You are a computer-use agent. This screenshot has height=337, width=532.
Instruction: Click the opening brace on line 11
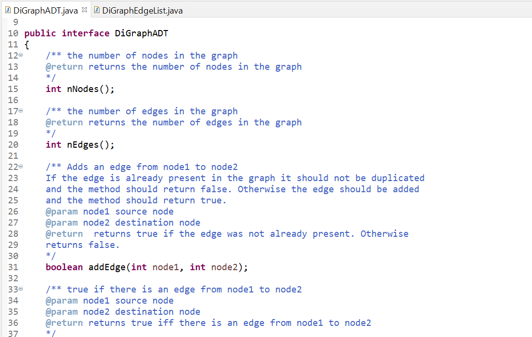click(x=28, y=44)
